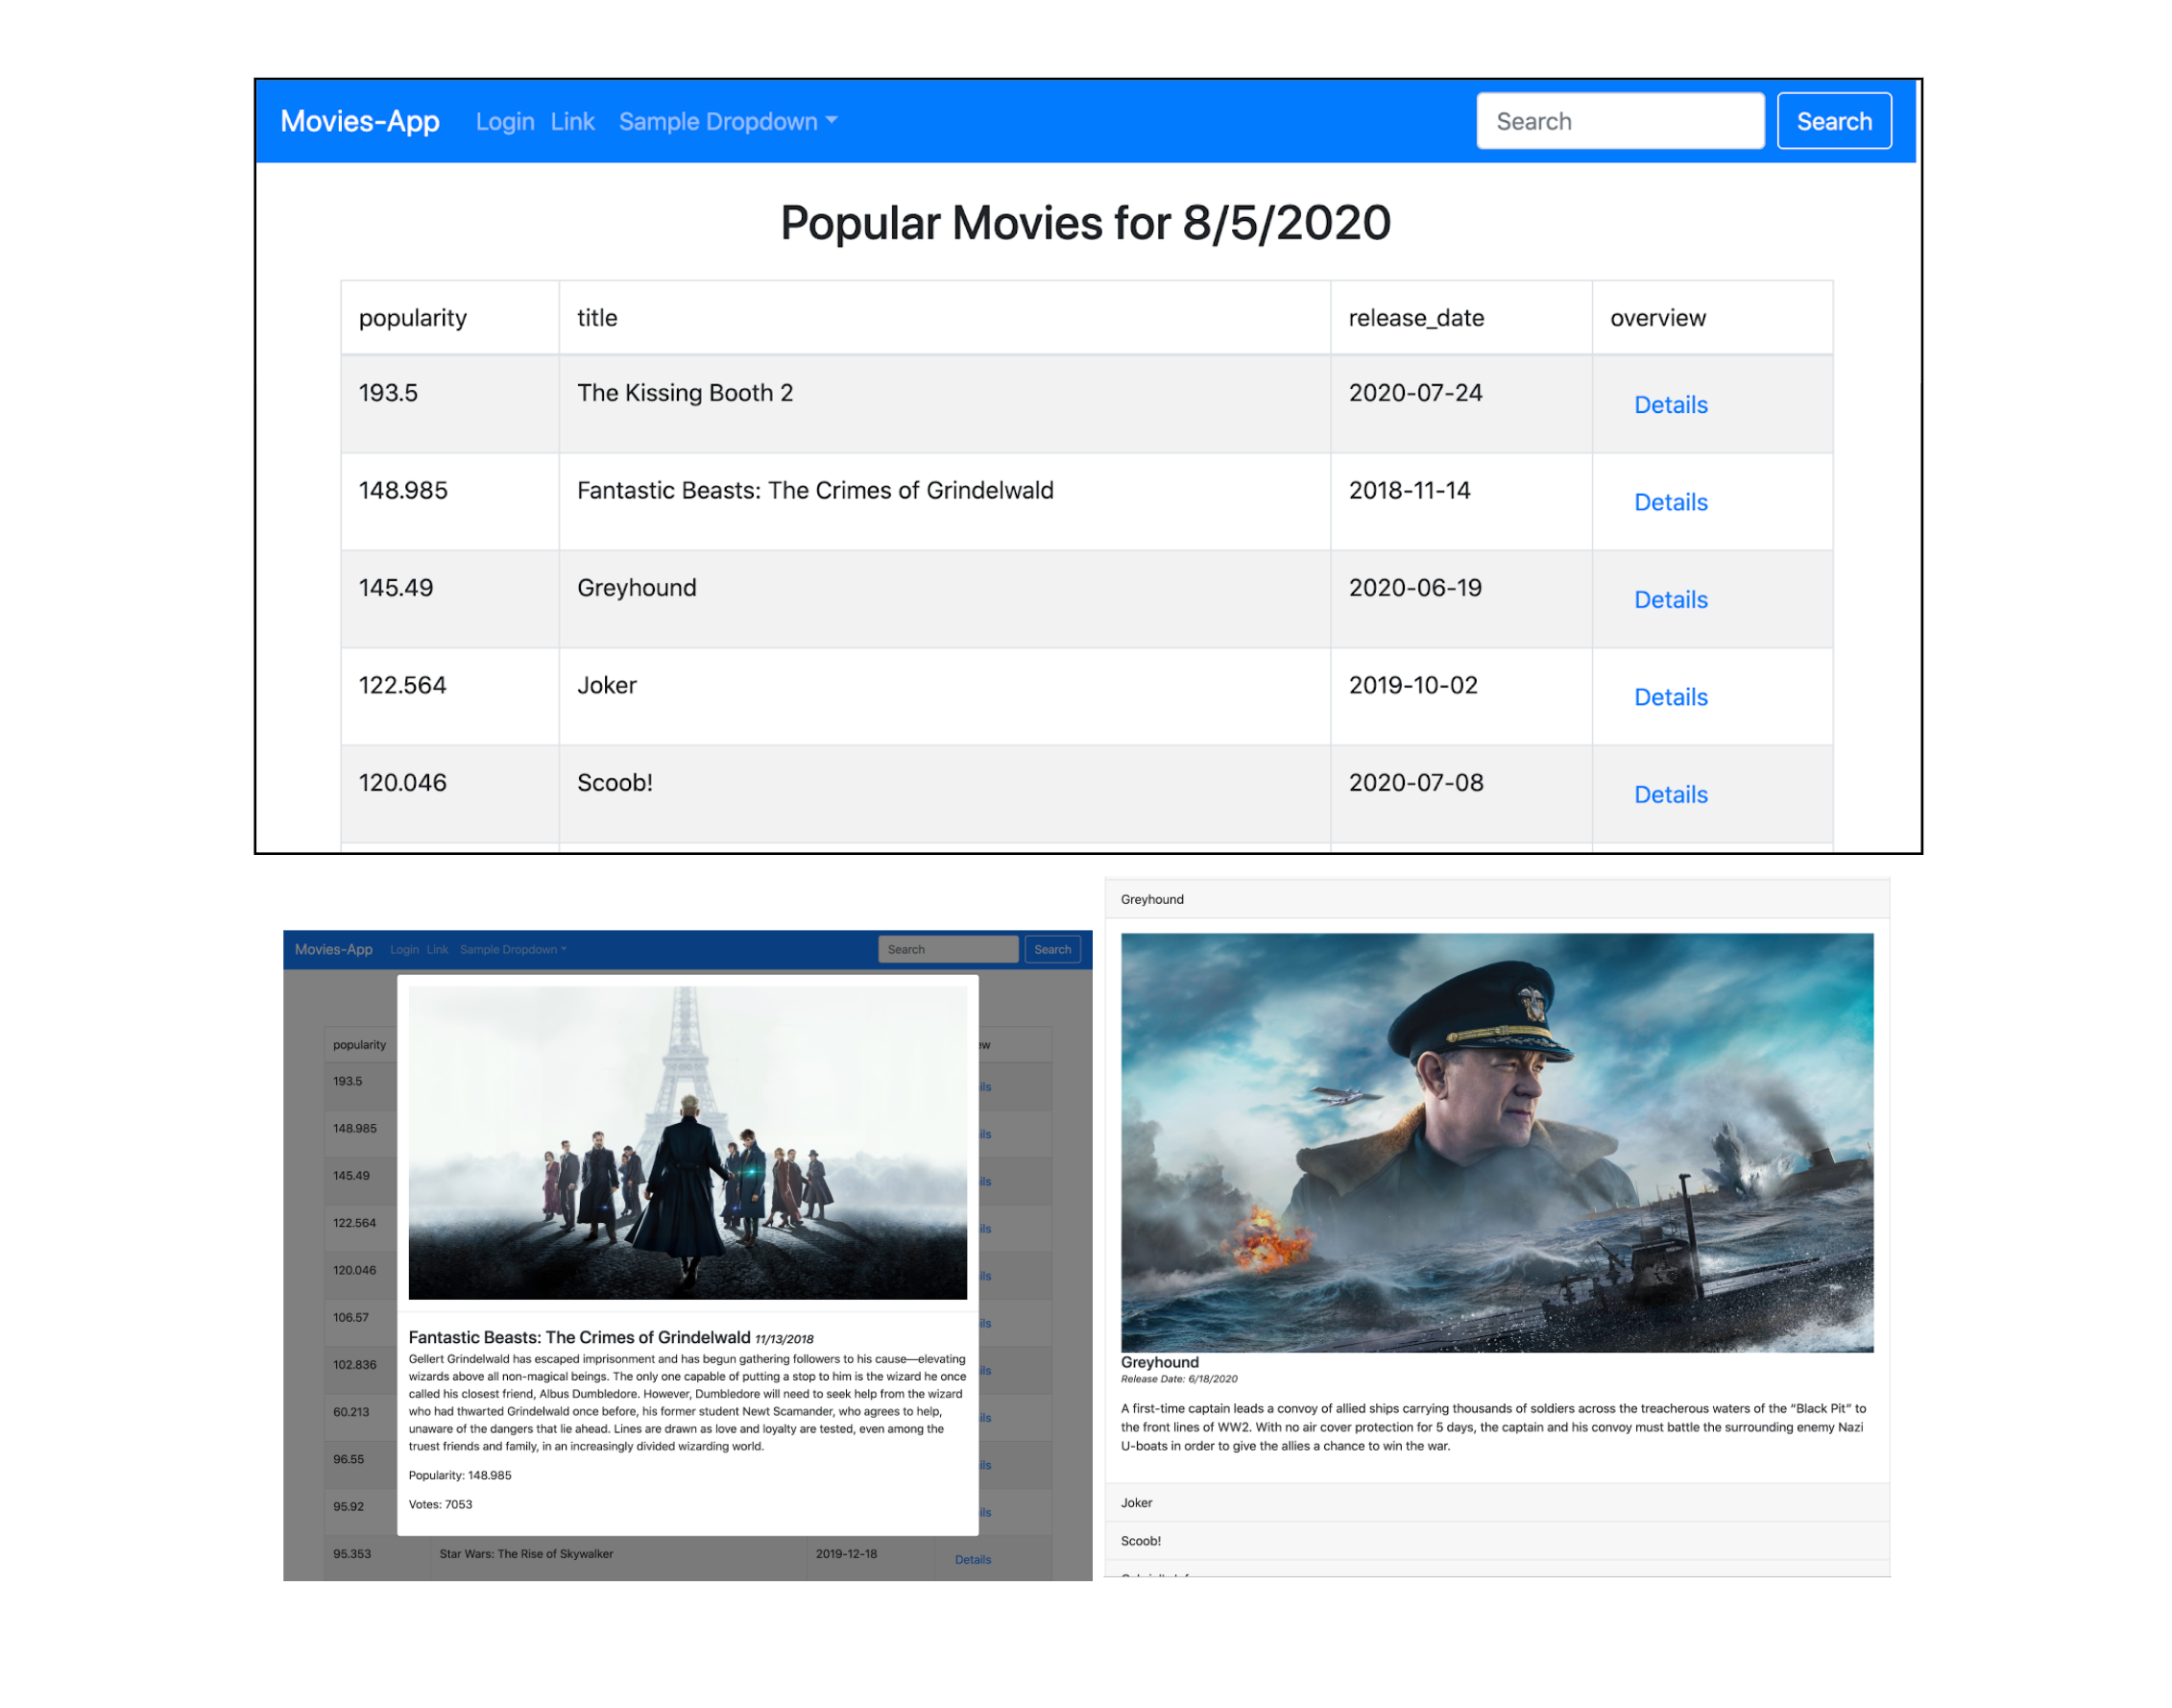Expand the Scoob! accordion item
The height and width of the screenshot is (1708, 2172).
pyautogui.click(x=1141, y=1540)
